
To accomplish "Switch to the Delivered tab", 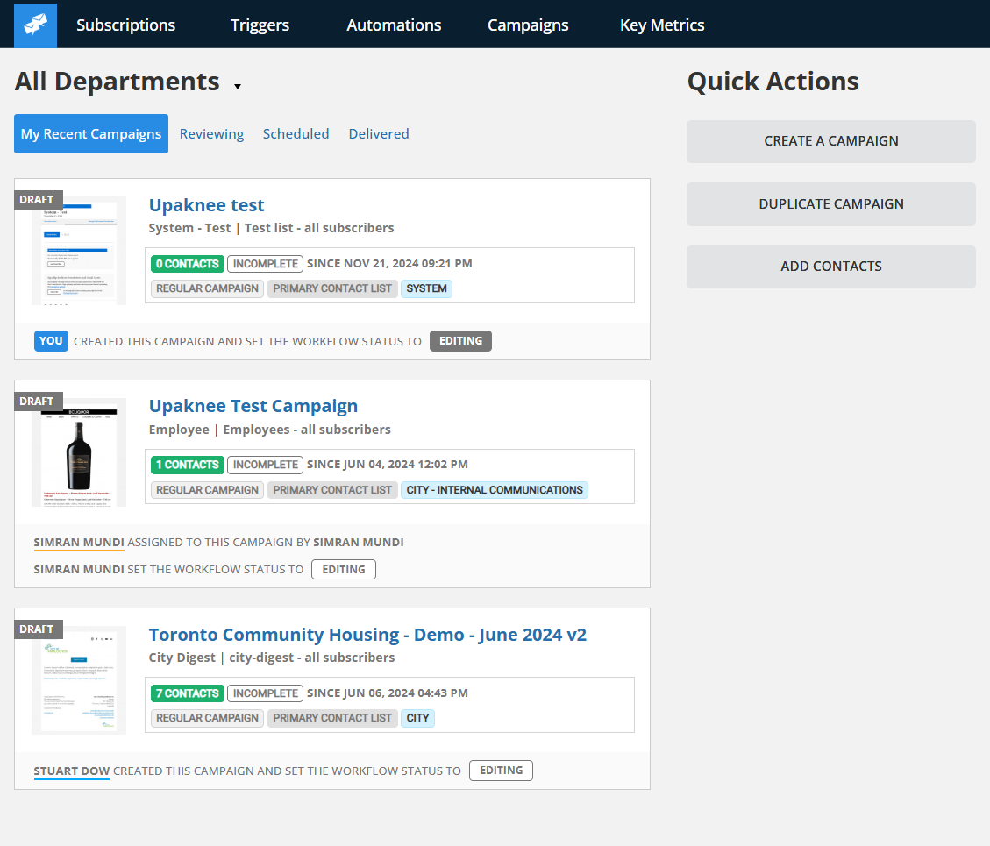I will click(378, 133).
